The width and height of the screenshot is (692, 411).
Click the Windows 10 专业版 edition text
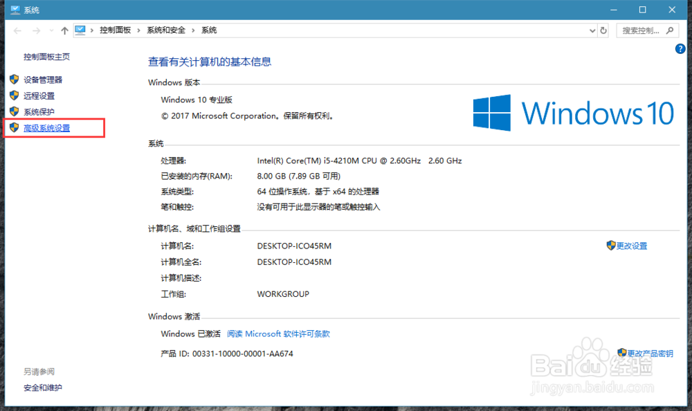(197, 100)
